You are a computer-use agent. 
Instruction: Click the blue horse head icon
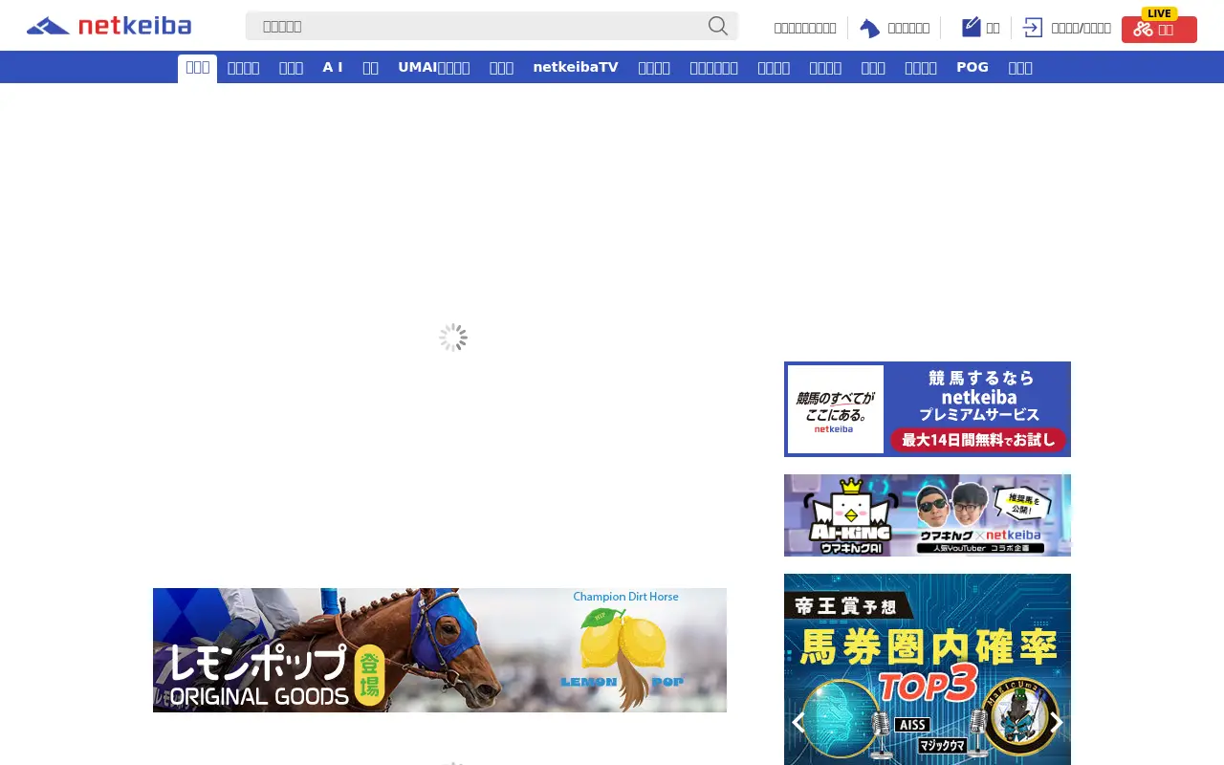[x=869, y=28]
